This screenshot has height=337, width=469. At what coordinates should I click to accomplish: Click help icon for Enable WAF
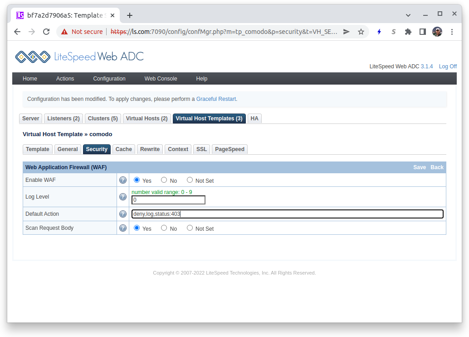click(122, 180)
